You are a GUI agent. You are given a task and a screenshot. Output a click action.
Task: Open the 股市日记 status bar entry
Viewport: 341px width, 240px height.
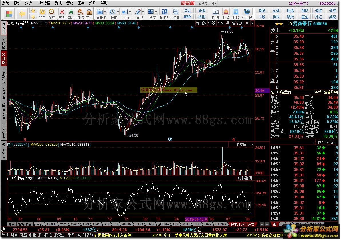click(45, 235)
